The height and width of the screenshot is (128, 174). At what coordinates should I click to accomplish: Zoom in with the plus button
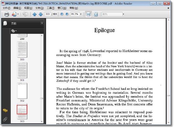67,14
